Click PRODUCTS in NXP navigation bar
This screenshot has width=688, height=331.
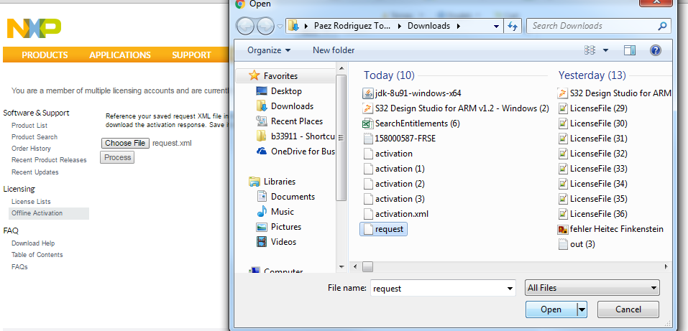45,55
